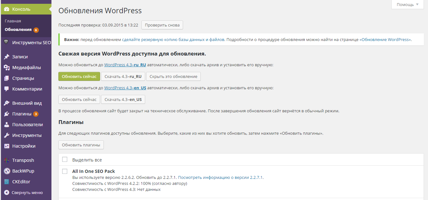Click Совместимость с WordPress 4.2.2 text line
428x200 pixels.
pos(130,183)
